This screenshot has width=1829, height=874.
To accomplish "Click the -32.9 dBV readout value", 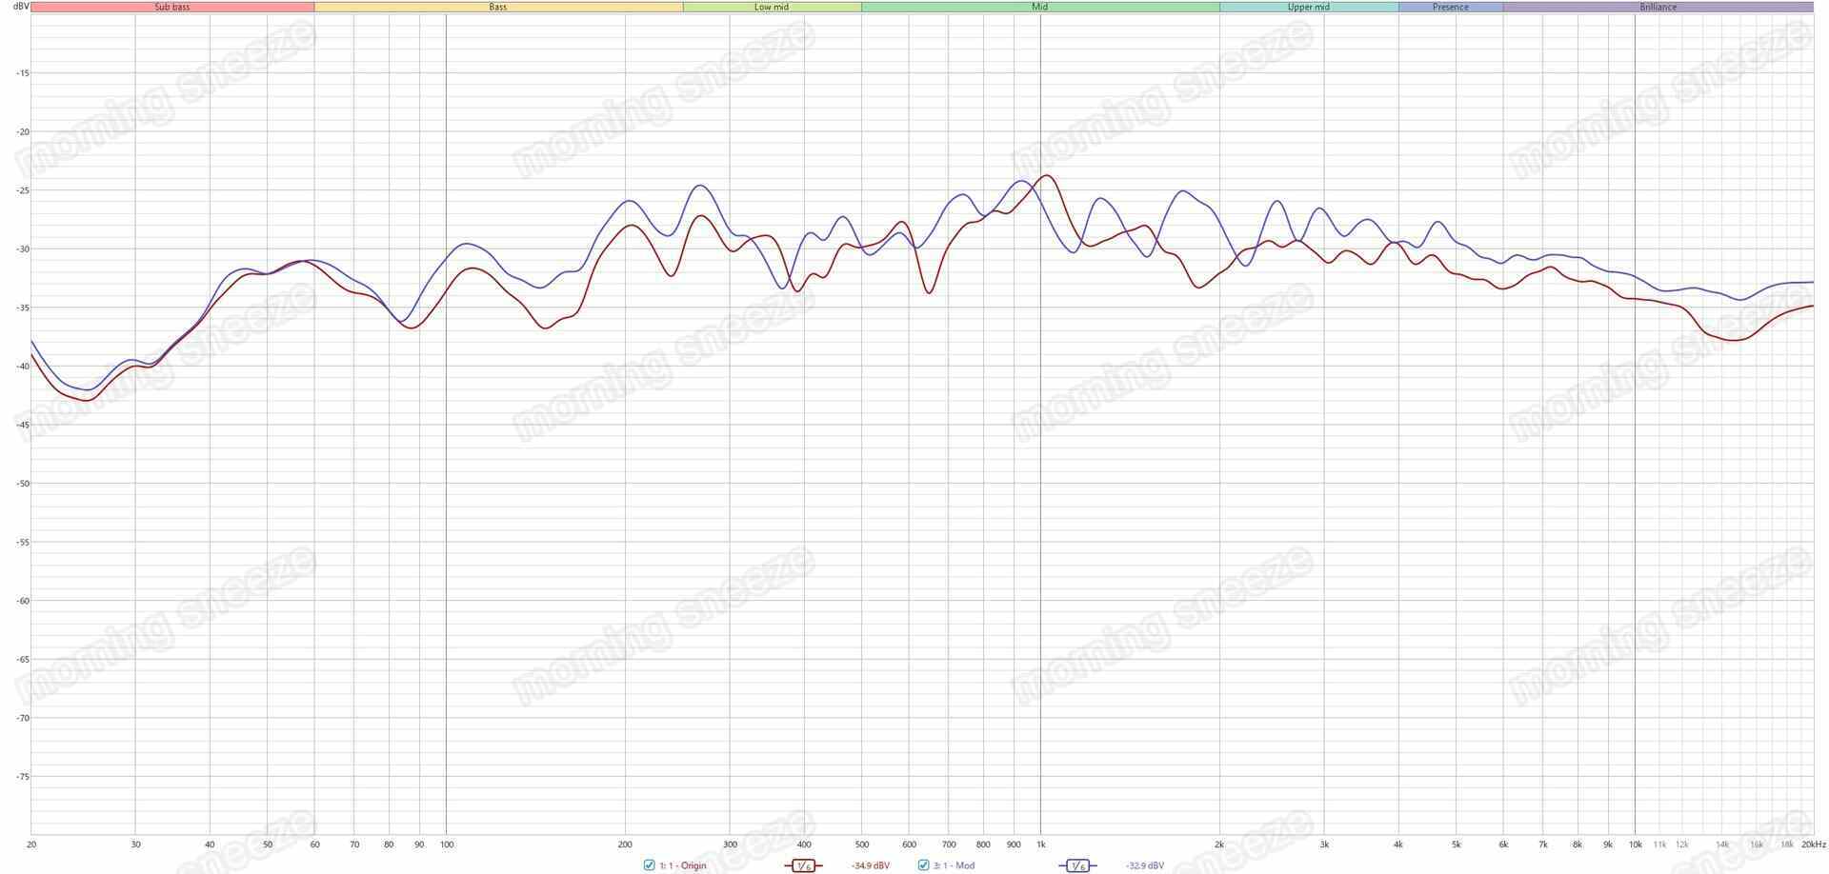I will click(1144, 866).
